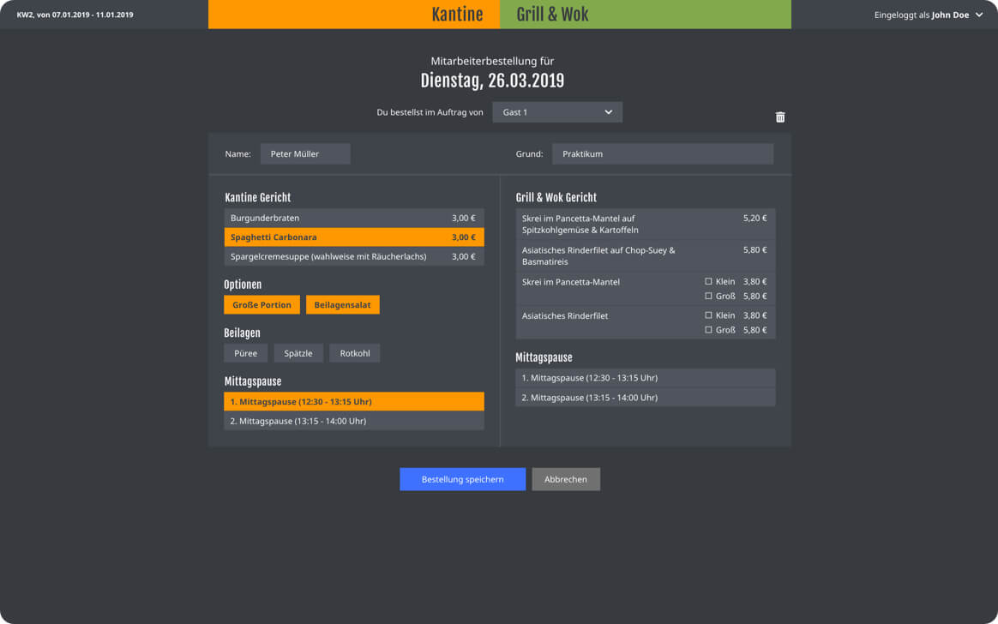Toggle the Beilagensalat option

click(342, 305)
